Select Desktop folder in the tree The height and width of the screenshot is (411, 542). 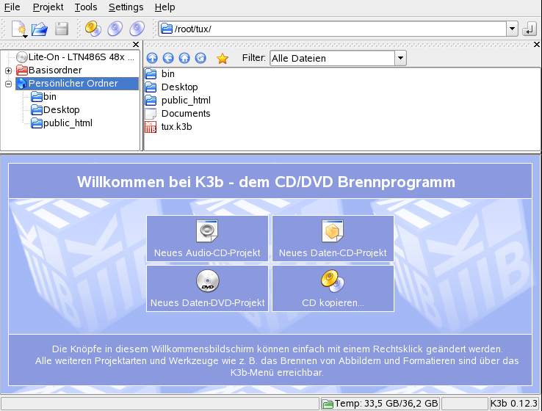click(x=55, y=110)
